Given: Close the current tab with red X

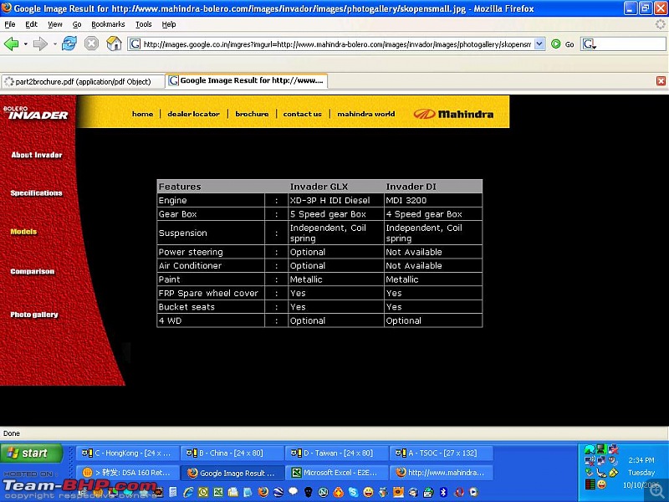Looking at the screenshot, I should [x=661, y=80].
